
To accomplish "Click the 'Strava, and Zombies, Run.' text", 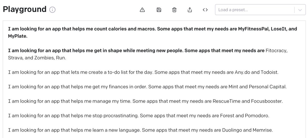I will click(x=37, y=58).
